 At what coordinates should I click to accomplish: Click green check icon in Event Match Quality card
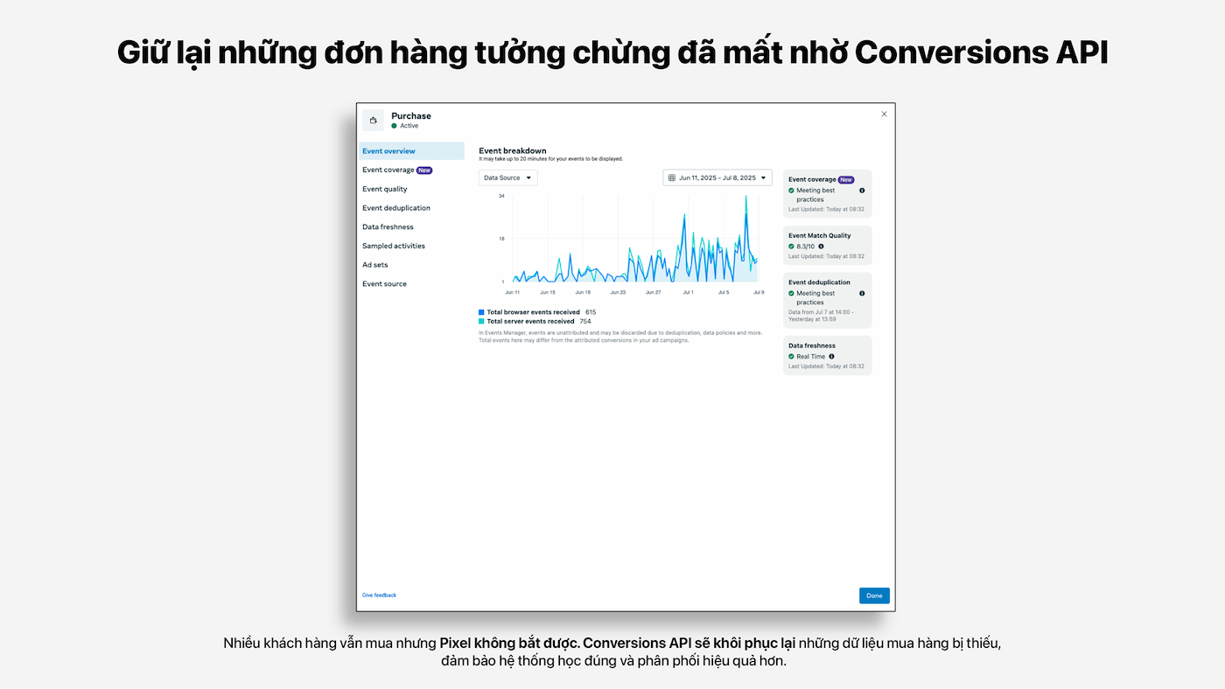coord(791,247)
